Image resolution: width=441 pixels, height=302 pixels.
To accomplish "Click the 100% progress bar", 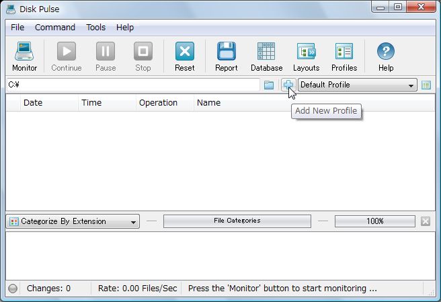I will click(x=375, y=221).
